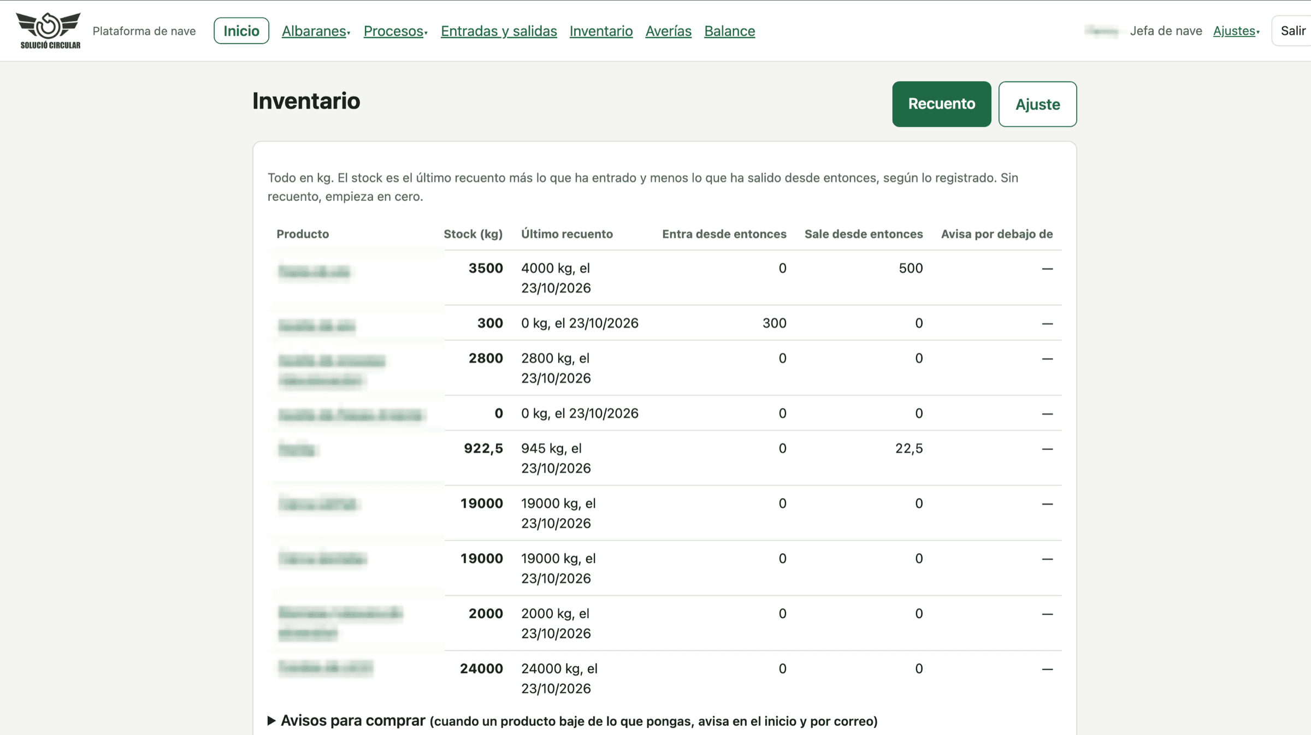This screenshot has height=735, width=1311.
Task: Select the blurred product with stock 922,5
Action: (298, 449)
